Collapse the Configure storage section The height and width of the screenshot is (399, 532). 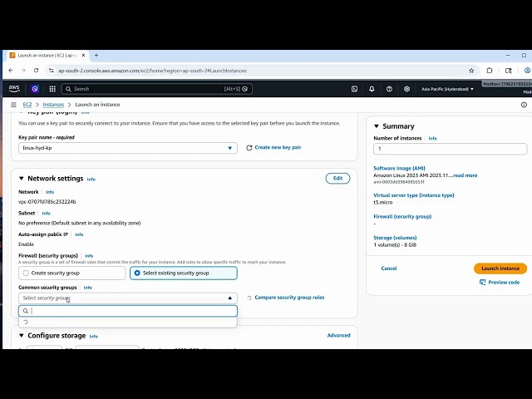coord(22,336)
